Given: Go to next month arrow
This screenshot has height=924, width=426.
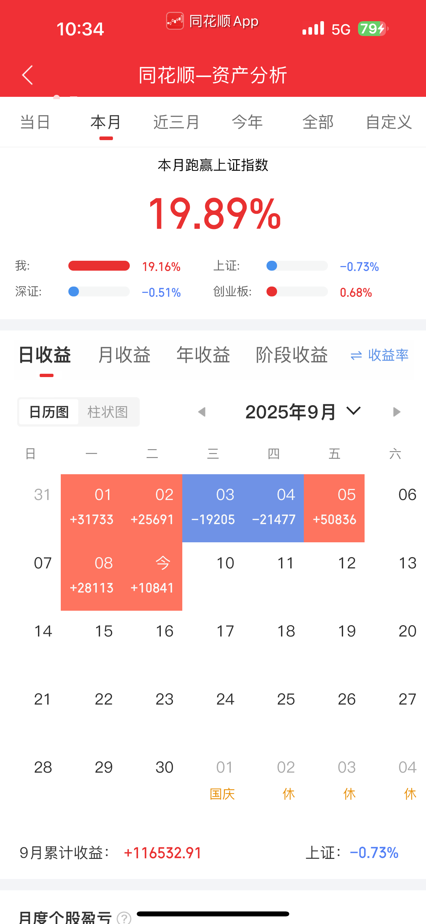Looking at the screenshot, I should (396, 412).
